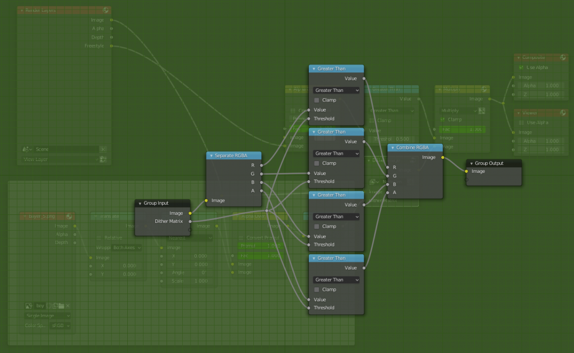Click the R input socket of Combine RGBA
This screenshot has height=353, width=574.
[x=388, y=167]
